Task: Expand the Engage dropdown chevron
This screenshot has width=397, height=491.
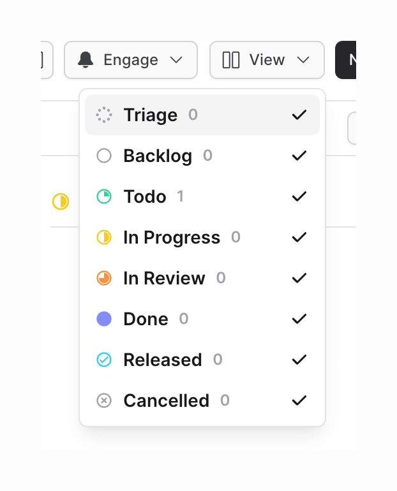Action: tap(177, 60)
